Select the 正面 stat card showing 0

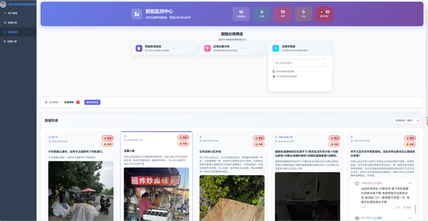click(262, 14)
